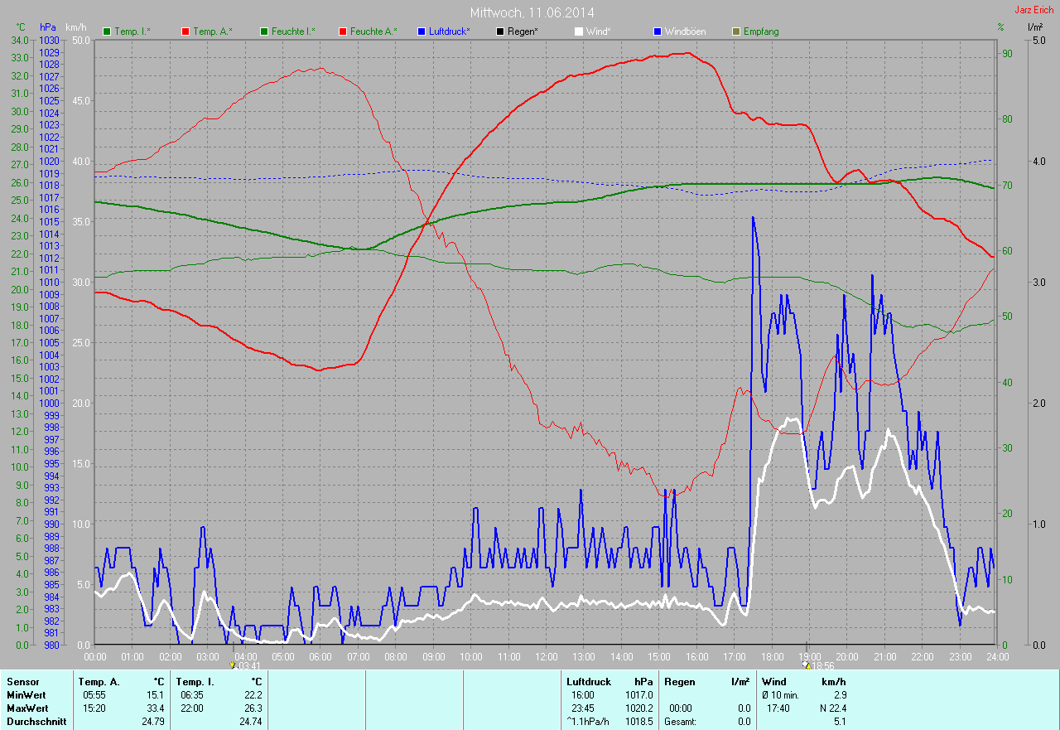Select the pressure maximum 1020.2
Viewport: 1060px width, 730px height.
coord(640,708)
